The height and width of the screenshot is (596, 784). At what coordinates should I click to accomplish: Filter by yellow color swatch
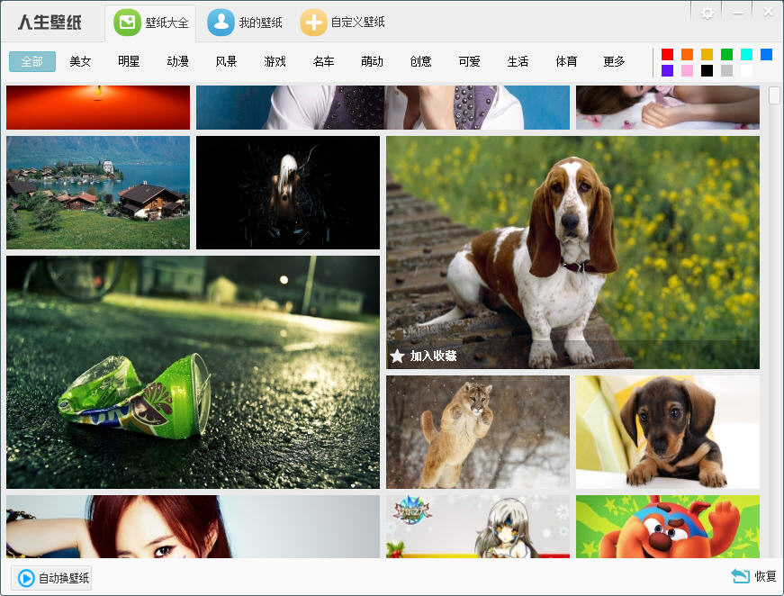tap(707, 54)
